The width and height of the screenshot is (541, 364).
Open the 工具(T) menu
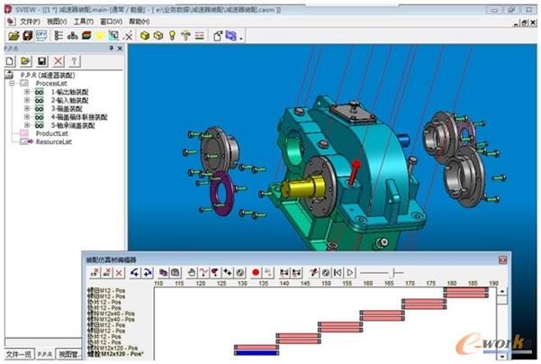(83, 21)
